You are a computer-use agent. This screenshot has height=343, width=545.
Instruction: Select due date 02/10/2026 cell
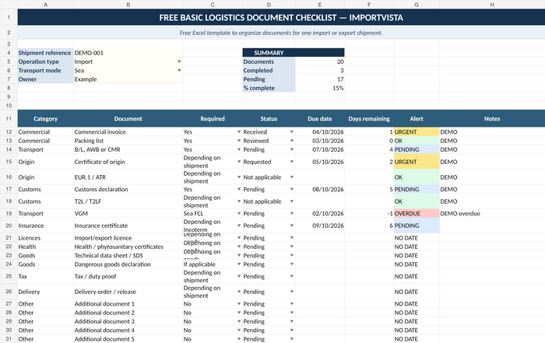click(x=320, y=214)
